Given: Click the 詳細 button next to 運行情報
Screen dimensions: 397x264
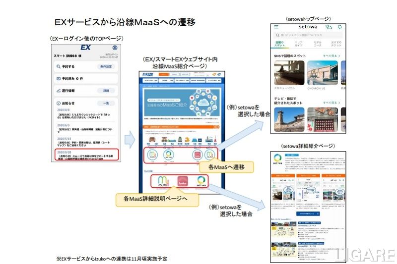Looking at the screenshot, I should tap(106, 91).
